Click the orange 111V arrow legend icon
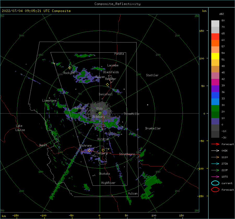Screen dimensions: 235x219 pyautogui.click(x=215, y=157)
